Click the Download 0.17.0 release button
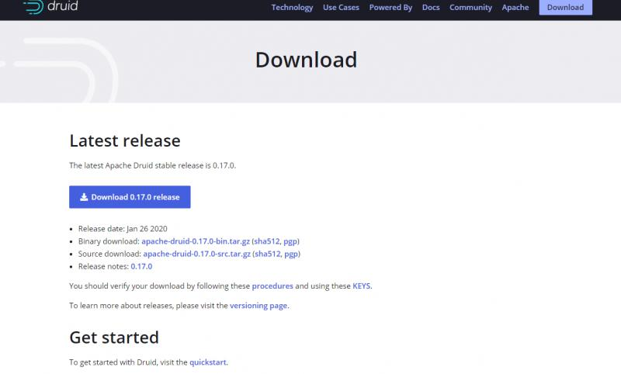The image size is (621, 374). 130,196
